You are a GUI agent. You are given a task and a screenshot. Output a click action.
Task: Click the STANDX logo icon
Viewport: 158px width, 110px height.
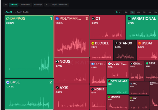[116, 43]
